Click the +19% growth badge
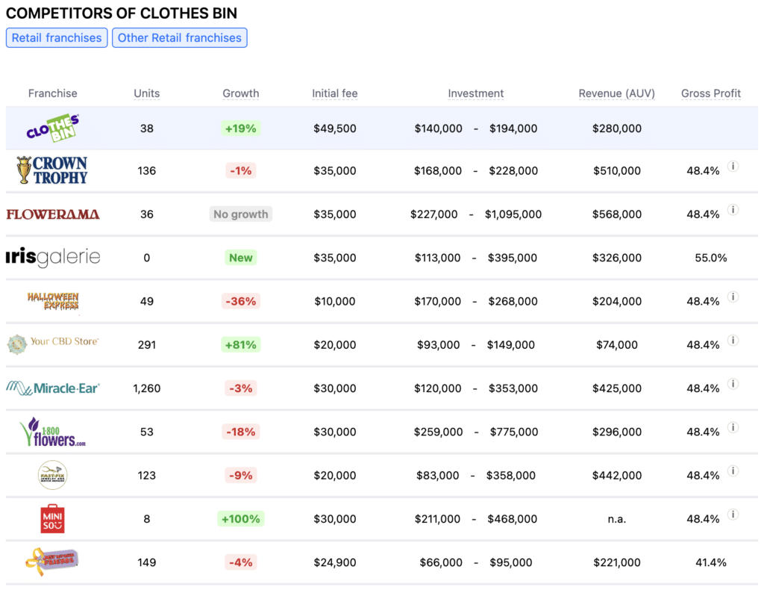 coord(241,128)
